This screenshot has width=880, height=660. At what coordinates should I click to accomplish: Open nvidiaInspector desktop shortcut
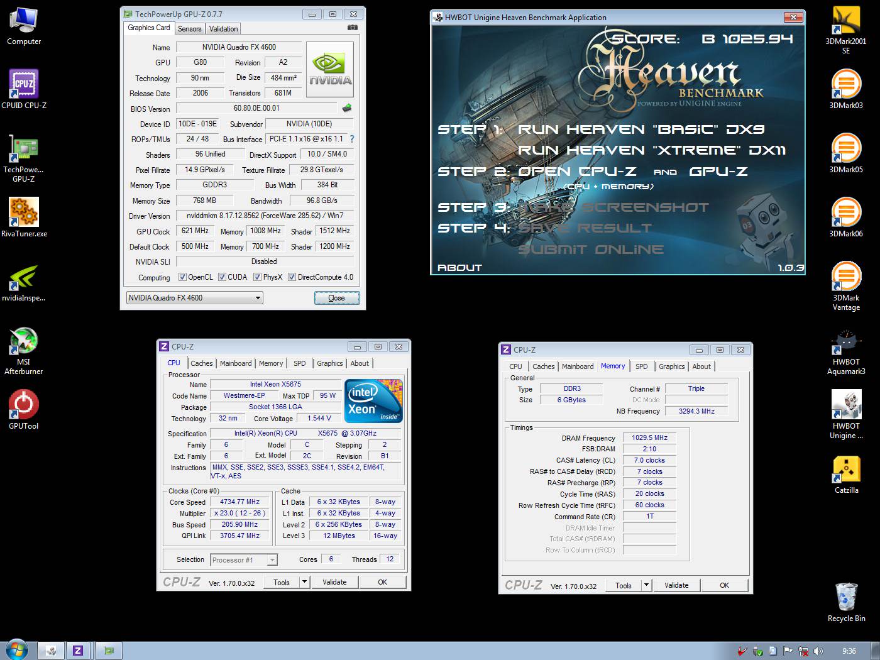pyautogui.click(x=24, y=283)
